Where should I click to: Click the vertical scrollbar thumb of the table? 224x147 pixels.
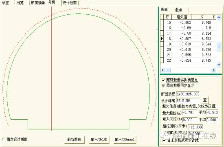[x=219, y=47]
